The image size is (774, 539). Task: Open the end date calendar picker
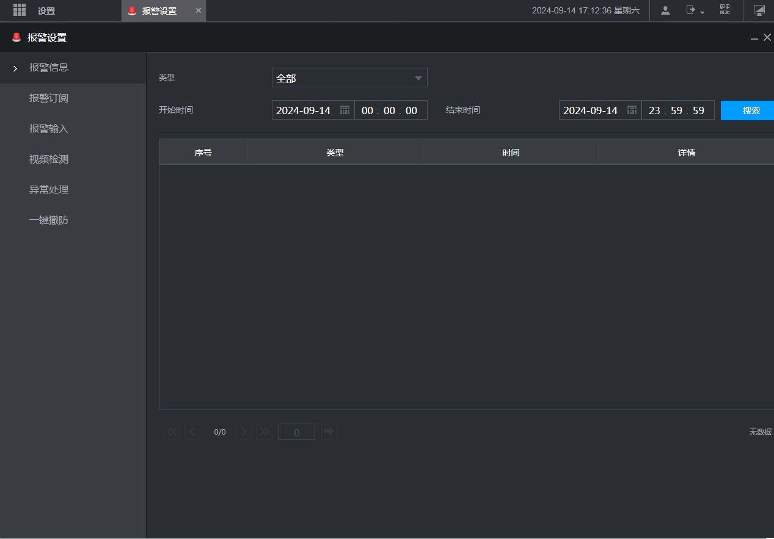coord(632,110)
